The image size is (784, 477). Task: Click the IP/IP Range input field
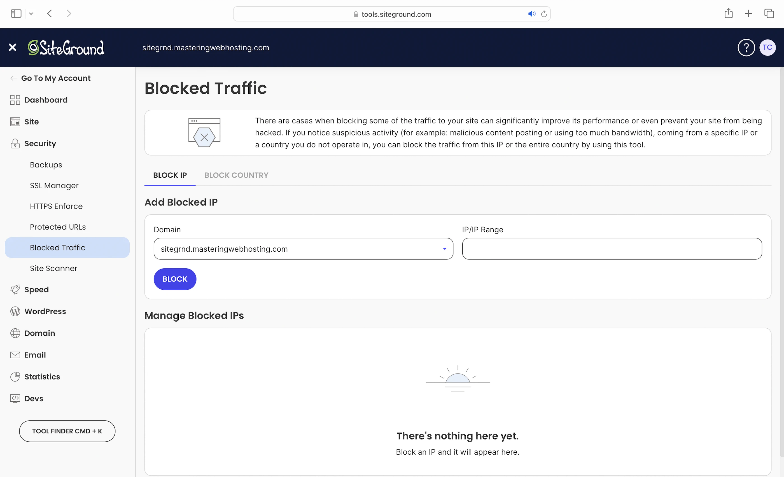click(x=612, y=249)
